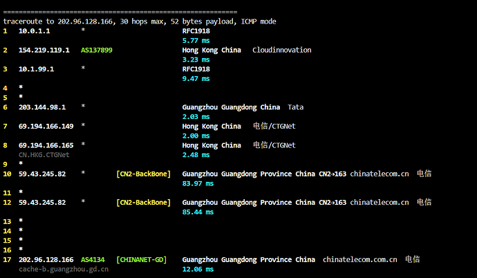Click cache-b.guangzhou.gd.cn hostname

pos(64,269)
